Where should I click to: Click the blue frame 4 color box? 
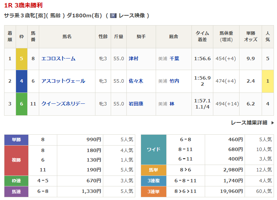click(x=21, y=81)
